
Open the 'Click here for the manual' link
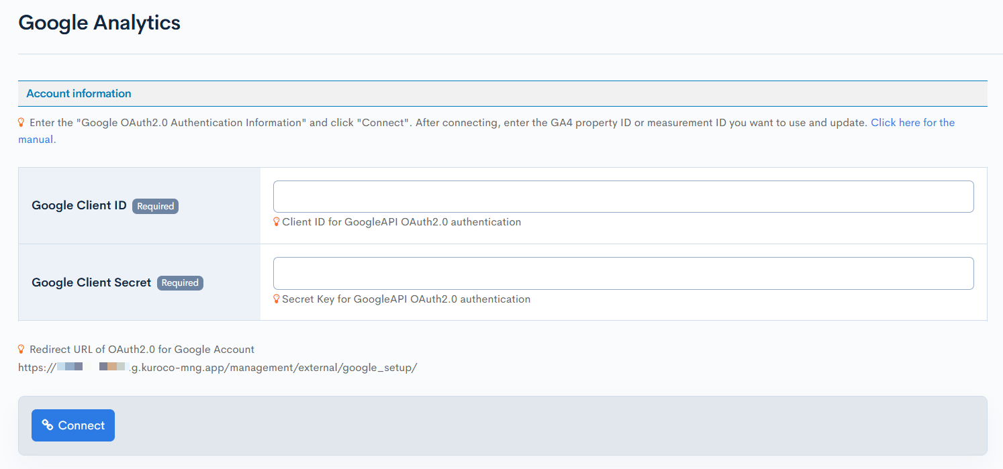pos(912,123)
